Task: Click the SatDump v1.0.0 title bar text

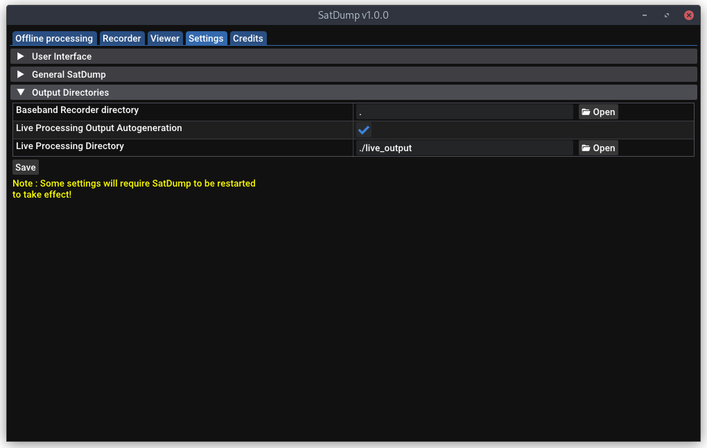Action: point(353,15)
